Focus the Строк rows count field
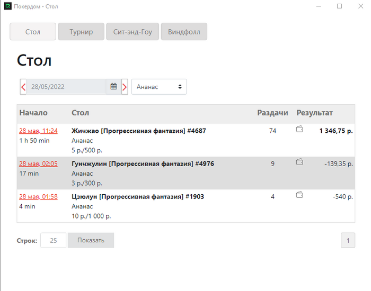The height and width of the screenshot is (291, 371). (x=54, y=240)
